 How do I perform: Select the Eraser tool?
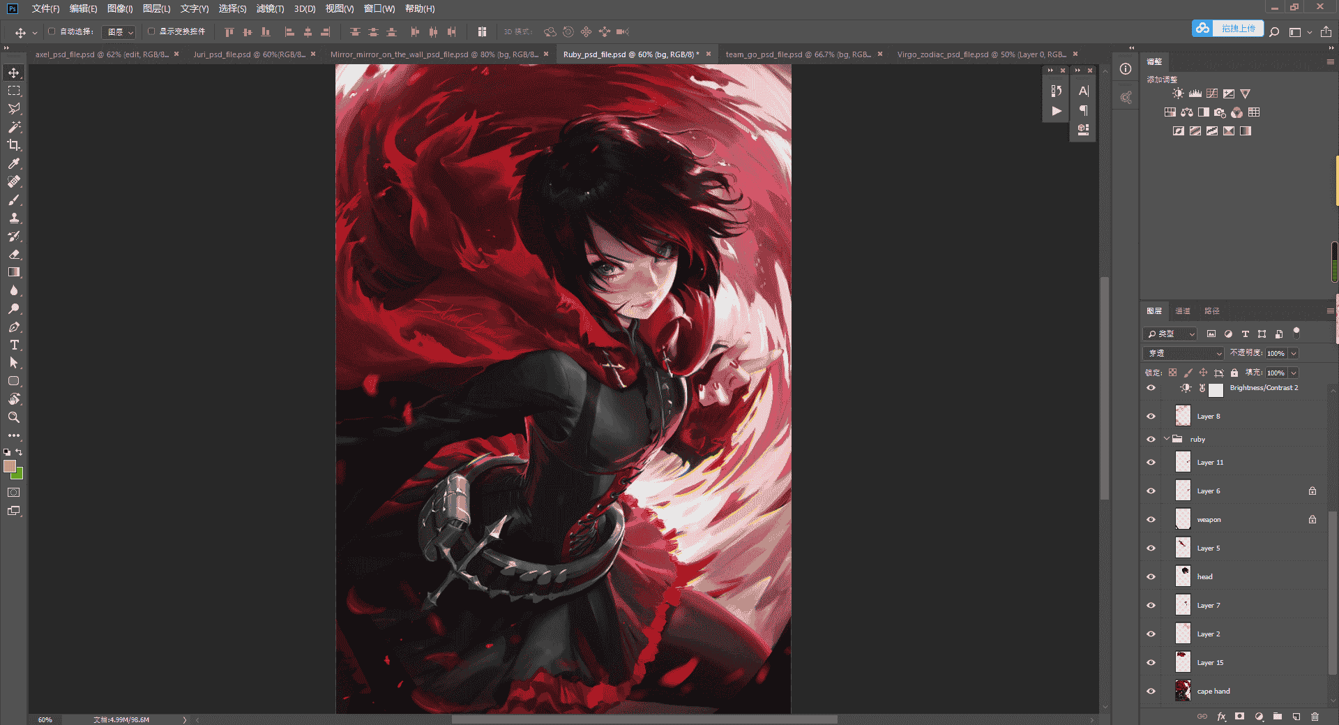pyautogui.click(x=14, y=254)
